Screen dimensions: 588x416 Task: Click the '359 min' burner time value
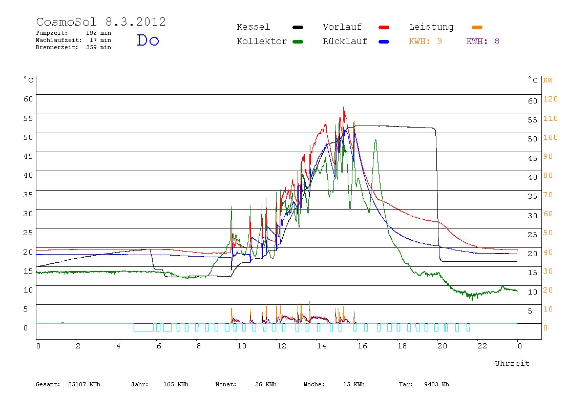click(99, 47)
